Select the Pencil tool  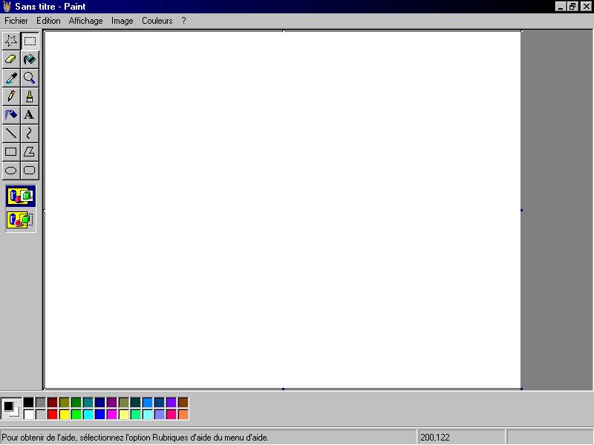pyautogui.click(x=11, y=96)
